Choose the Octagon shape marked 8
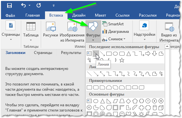 155,101
